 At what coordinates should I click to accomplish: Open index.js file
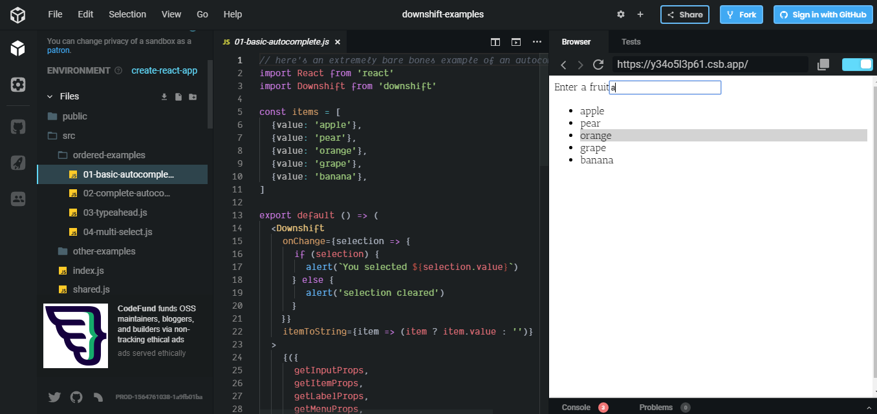click(123, 271)
